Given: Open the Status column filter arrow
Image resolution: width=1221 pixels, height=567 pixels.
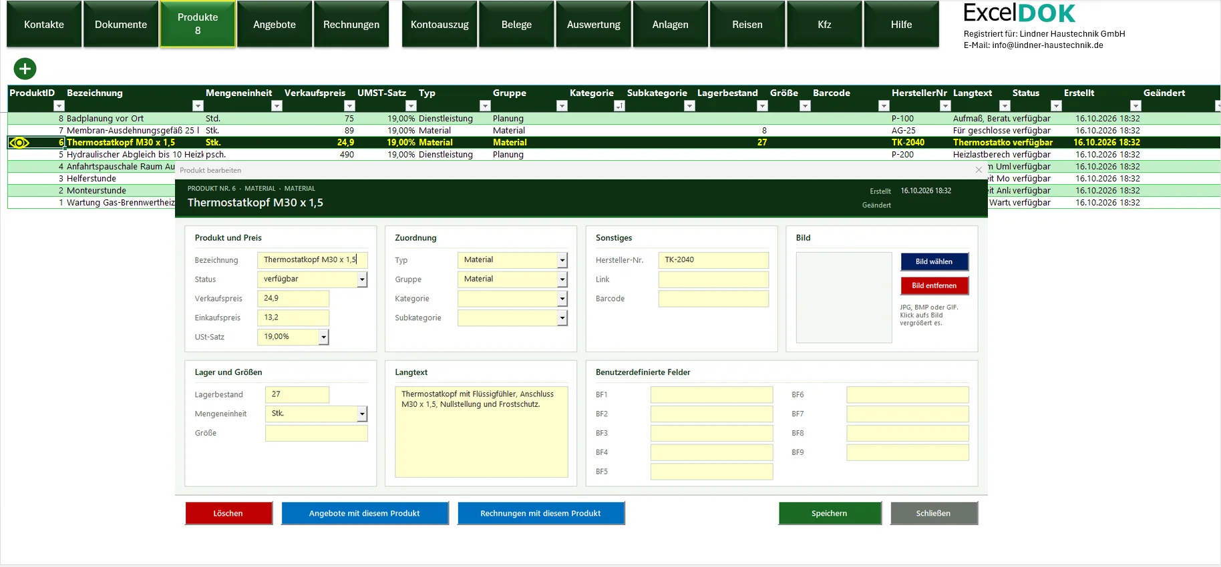Looking at the screenshot, I should tap(1056, 106).
